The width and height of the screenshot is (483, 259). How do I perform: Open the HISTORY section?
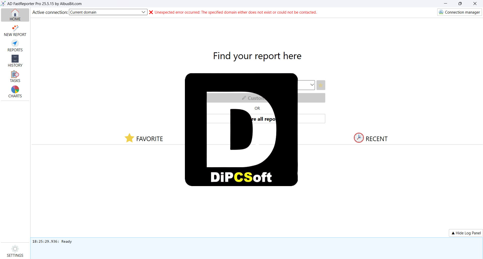pyautogui.click(x=15, y=61)
